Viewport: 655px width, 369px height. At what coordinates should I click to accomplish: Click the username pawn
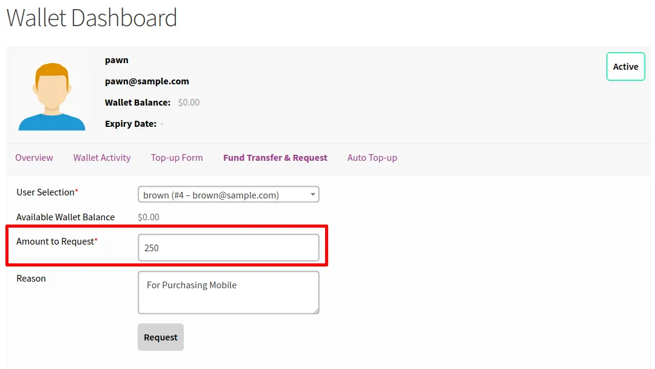pyautogui.click(x=116, y=60)
